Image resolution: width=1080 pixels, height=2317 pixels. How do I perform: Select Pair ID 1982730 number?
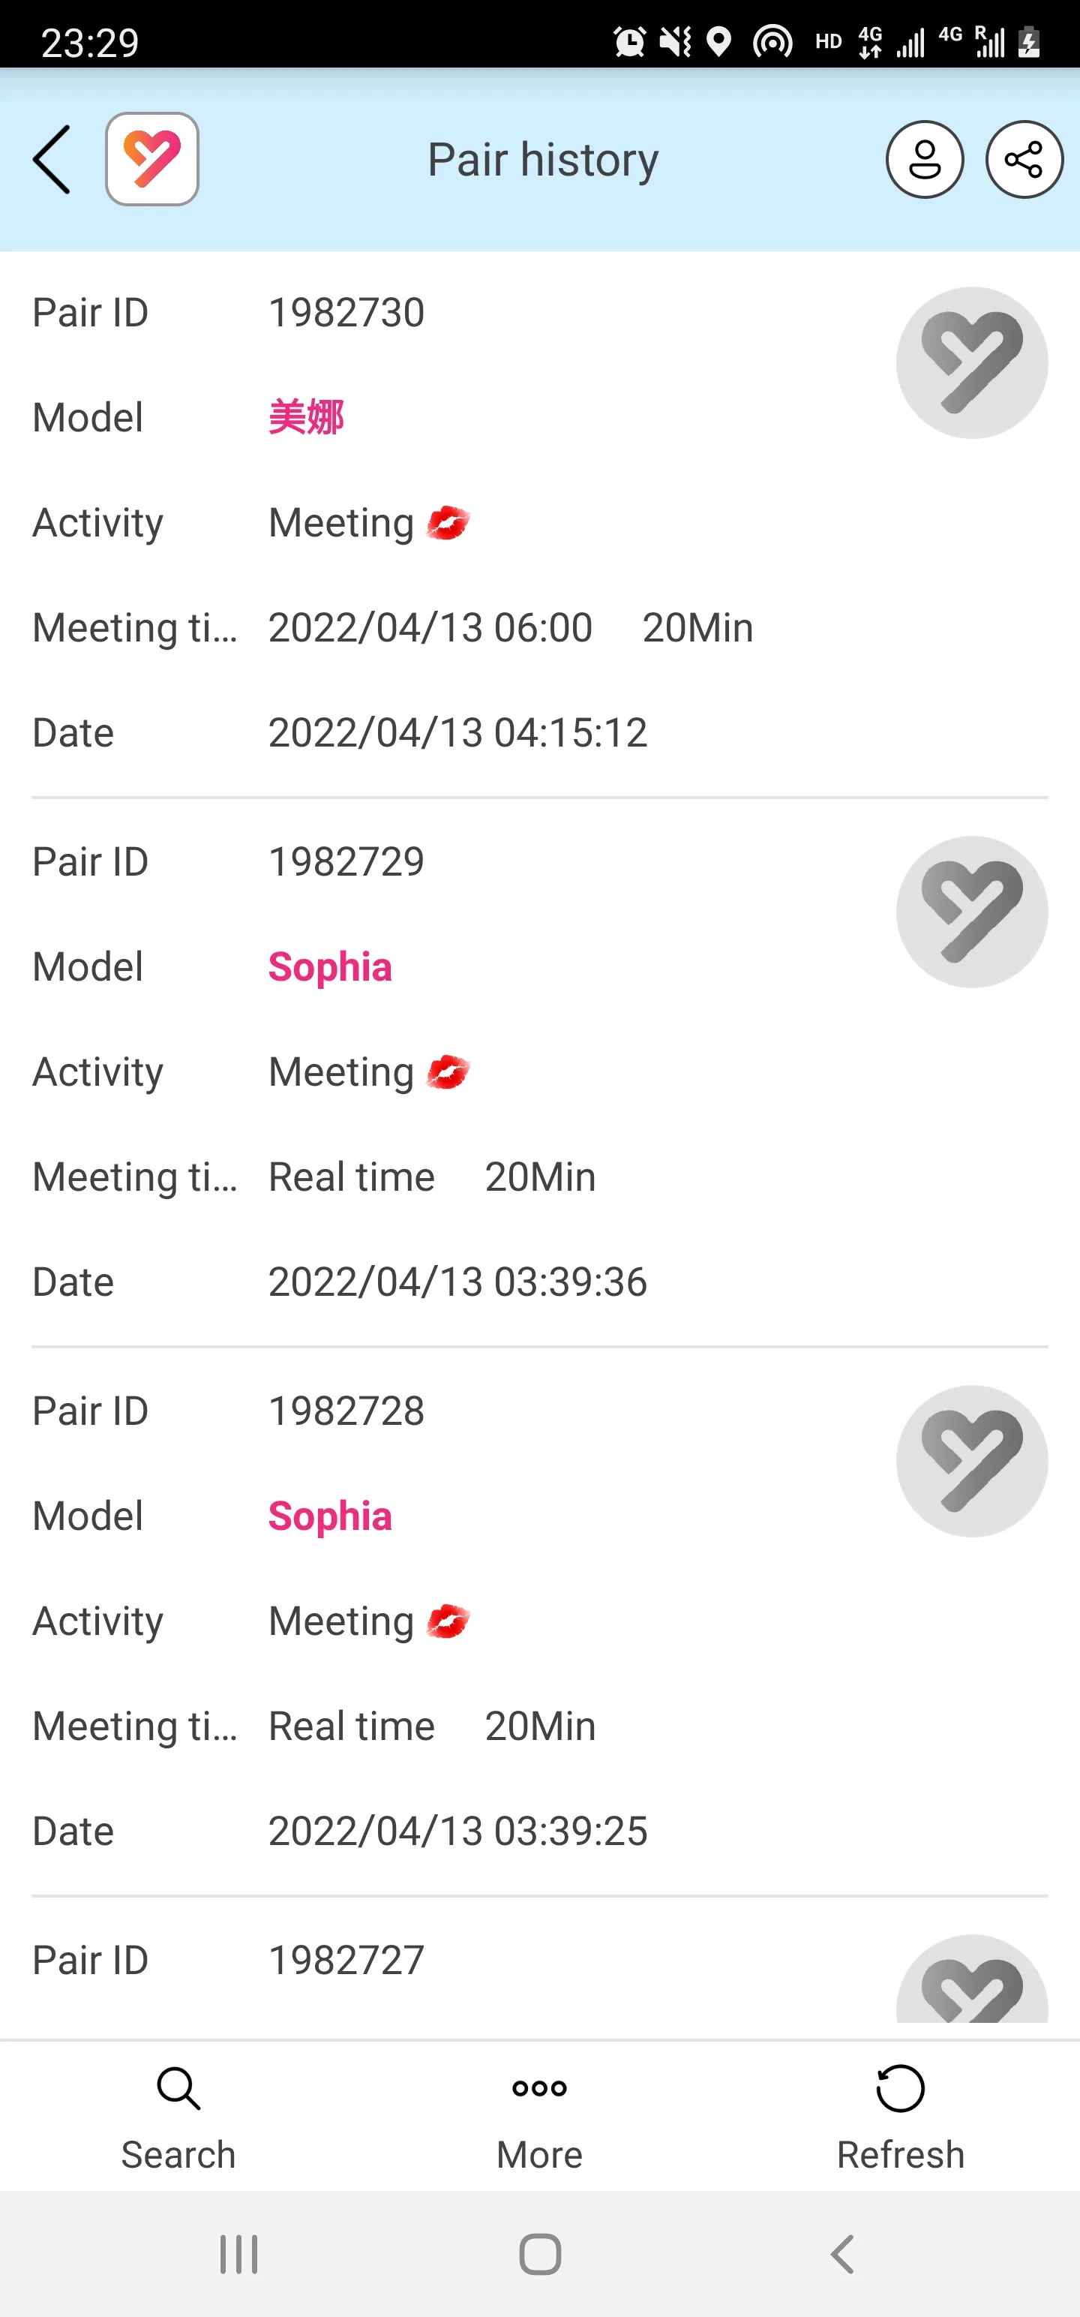coord(346,312)
